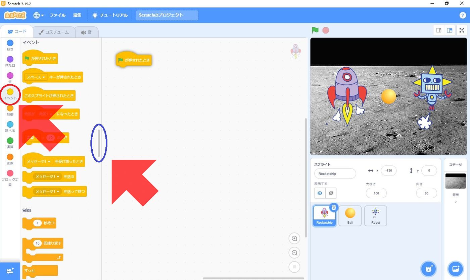Click the green flag to start the project
470x280 pixels.
(x=315, y=30)
